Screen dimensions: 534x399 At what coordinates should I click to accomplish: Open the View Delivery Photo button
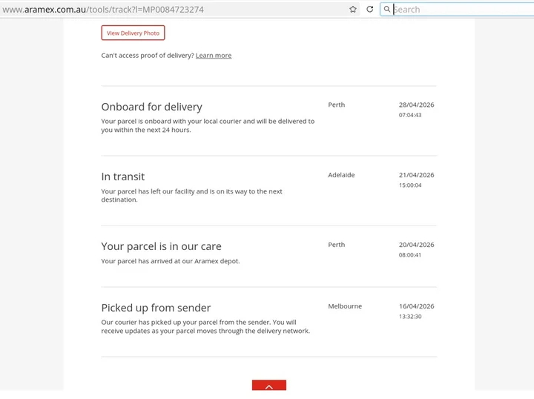click(x=133, y=33)
